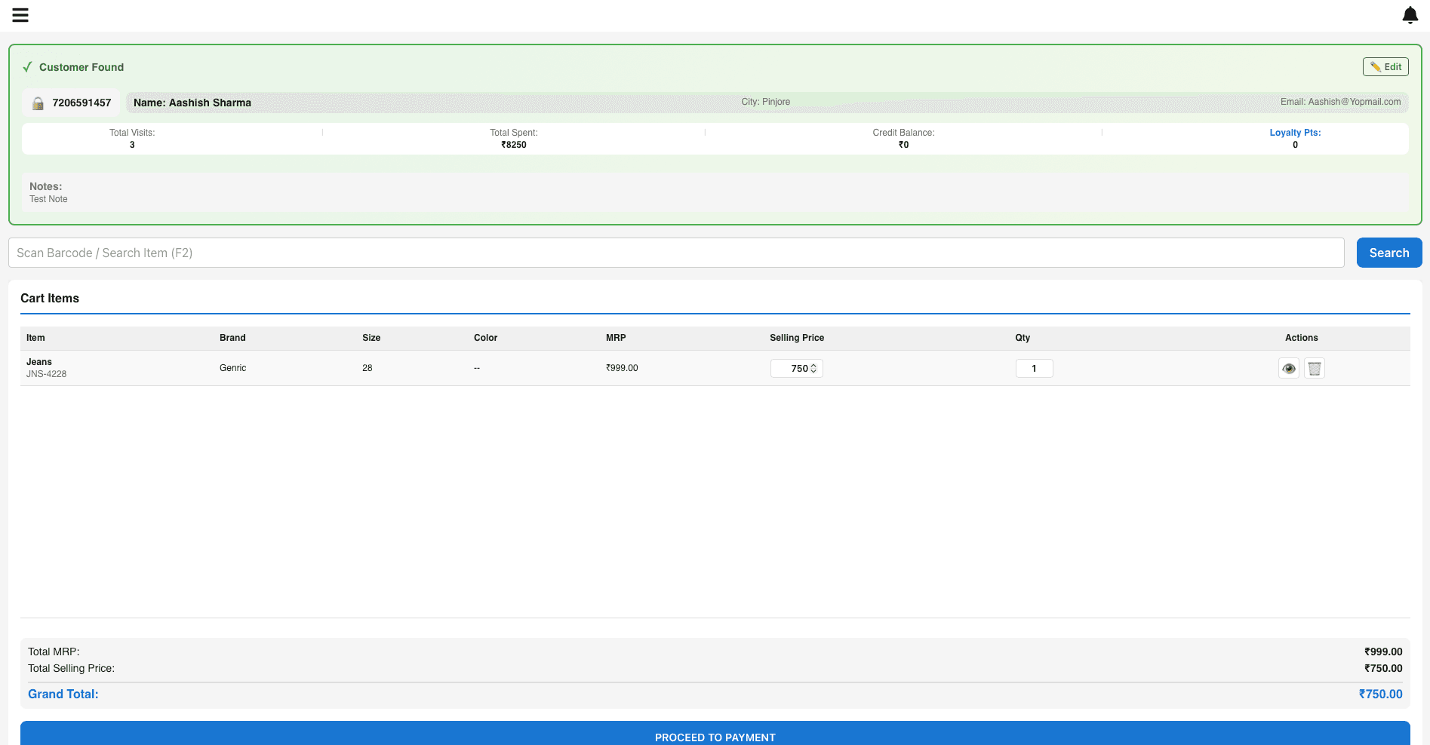The image size is (1430, 745).
Task: Click the Search button
Action: [1389, 253]
